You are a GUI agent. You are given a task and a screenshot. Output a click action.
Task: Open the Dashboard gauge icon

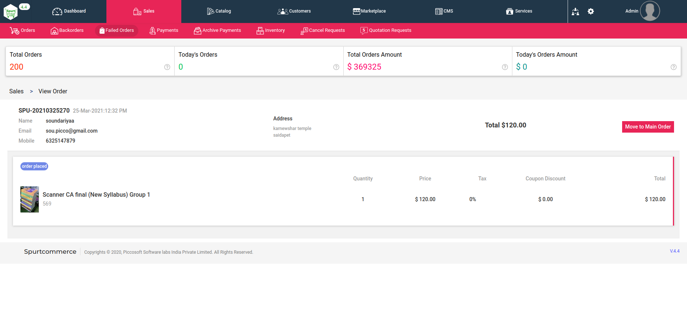[x=57, y=11]
